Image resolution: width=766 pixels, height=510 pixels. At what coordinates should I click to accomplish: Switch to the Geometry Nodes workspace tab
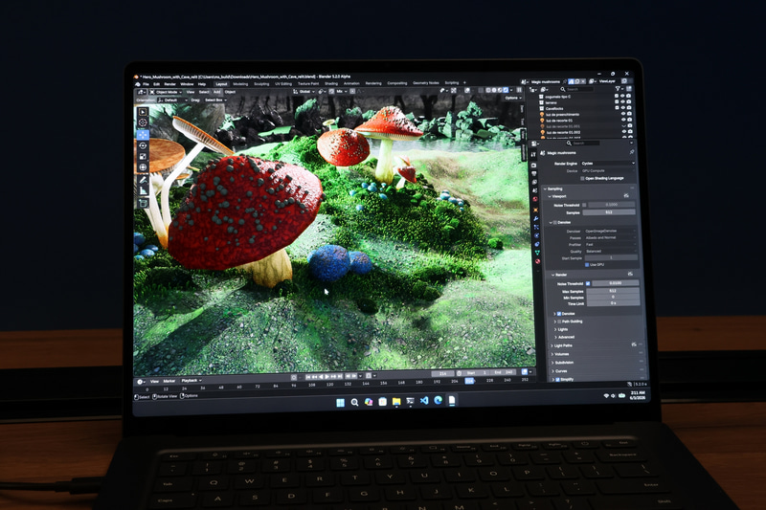pos(426,83)
